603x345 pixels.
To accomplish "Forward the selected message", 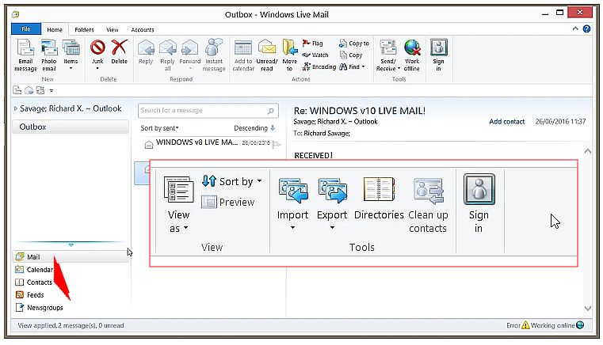I will pos(190,55).
